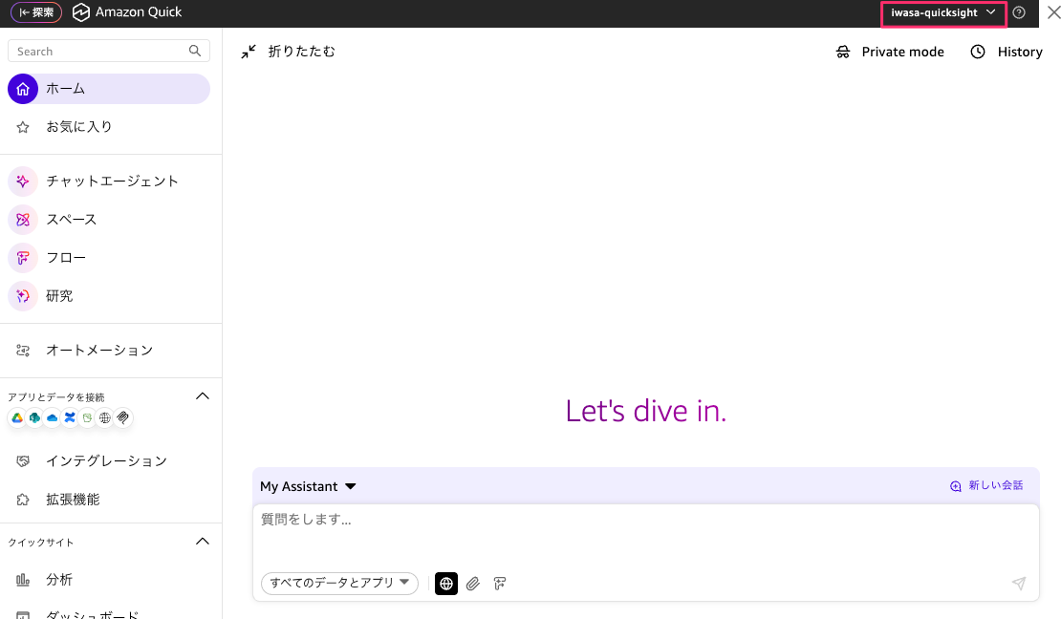This screenshot has width=1061, height=619.
Task: Open the すべてのデータとアプリ dropdown
Action: (x=339, y=584)
